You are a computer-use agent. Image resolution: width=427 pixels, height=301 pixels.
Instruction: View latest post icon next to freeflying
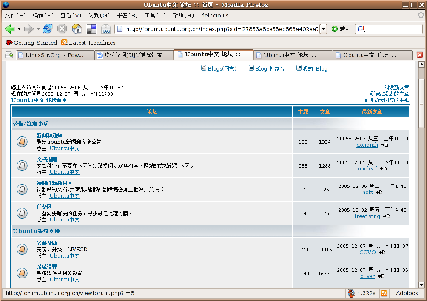pos(387,216)
